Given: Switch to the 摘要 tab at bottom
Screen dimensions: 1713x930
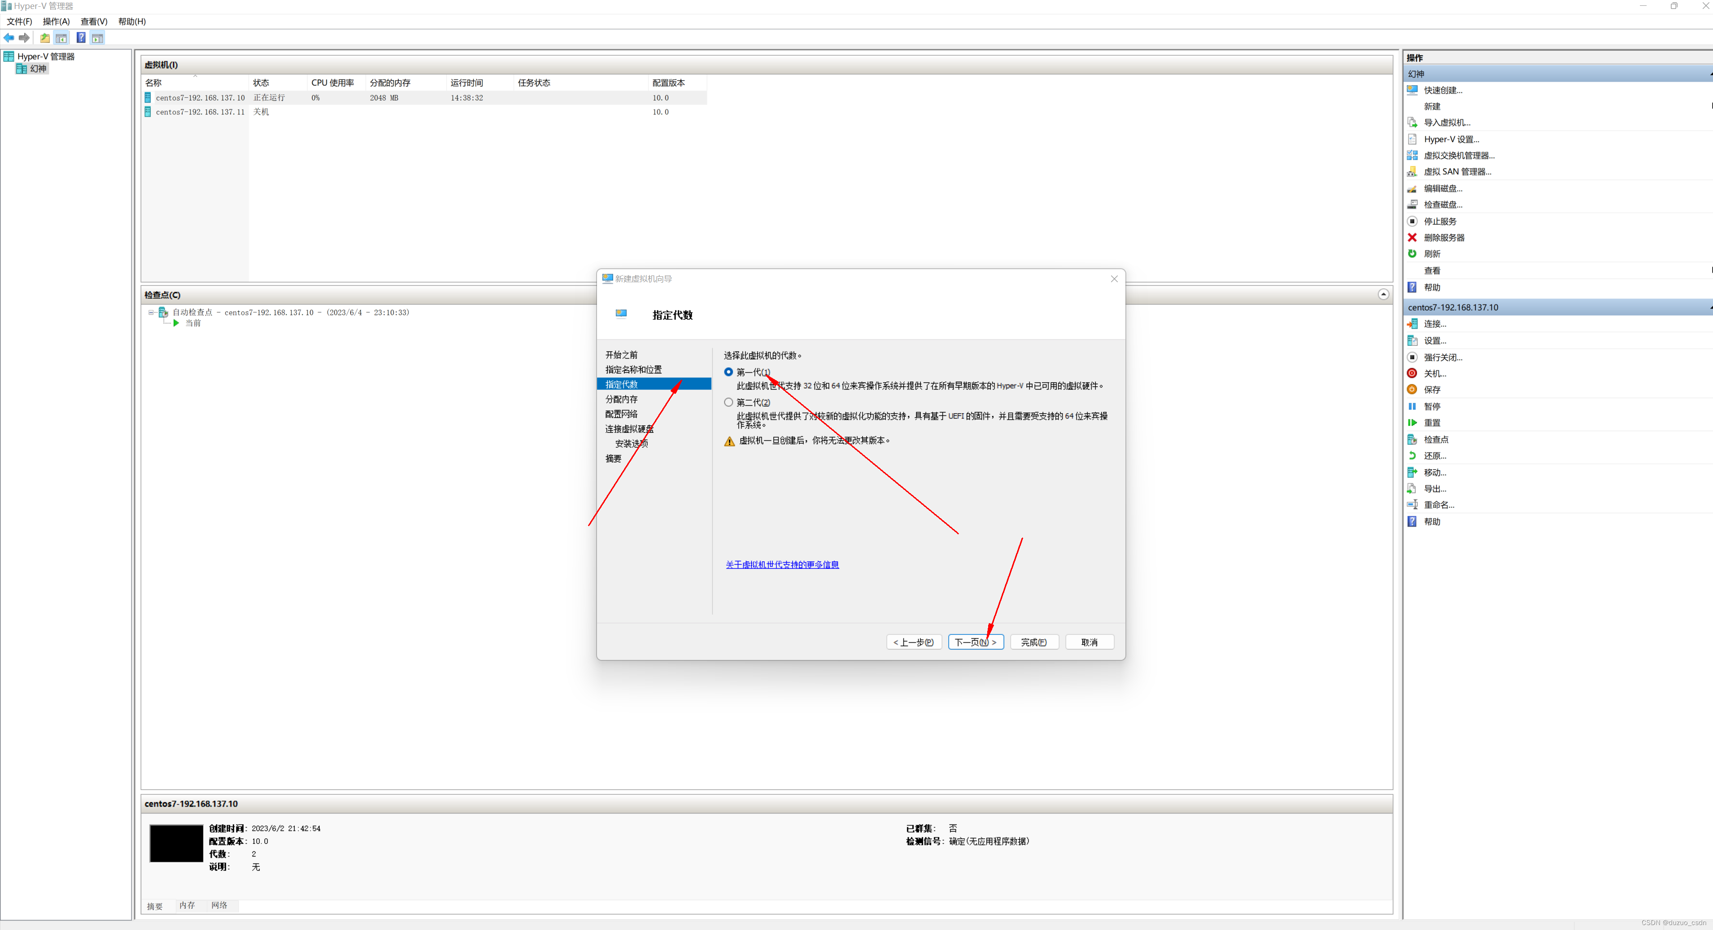Looking at the screenshot, I should click(x=155, y=906).
